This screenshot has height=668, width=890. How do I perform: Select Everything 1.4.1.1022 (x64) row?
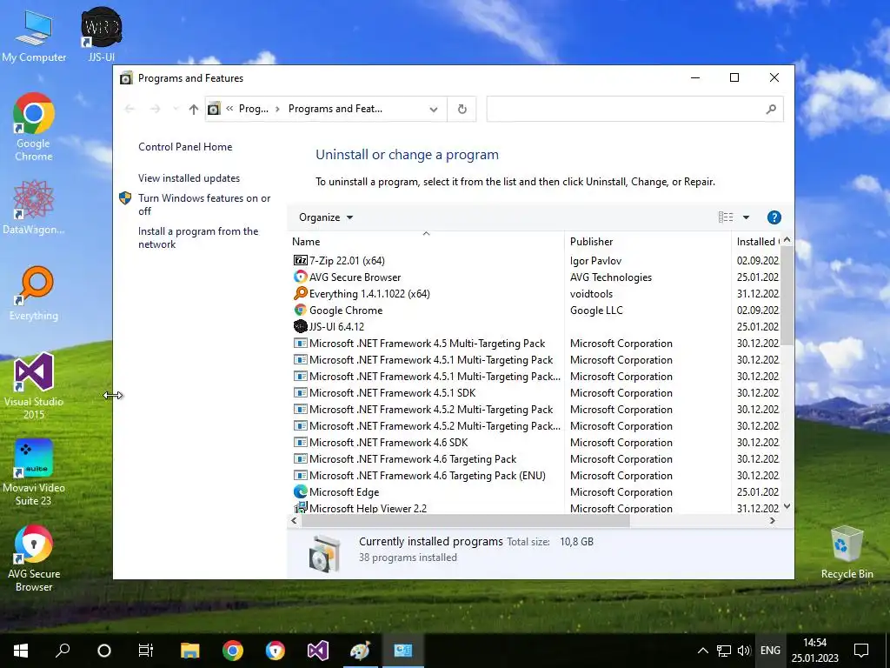coord(534,294)
